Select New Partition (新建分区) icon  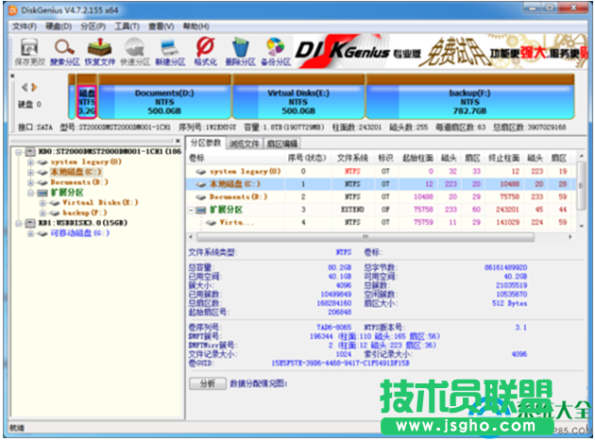tap(170, 52)
